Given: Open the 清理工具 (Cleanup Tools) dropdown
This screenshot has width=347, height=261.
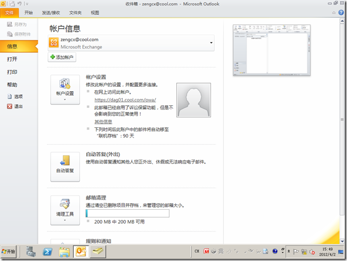Looking at the screenshot, I should pyautogui.click(x=65, y=210).
